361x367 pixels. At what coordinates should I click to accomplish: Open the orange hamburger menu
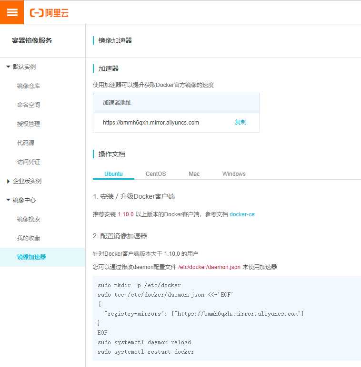[x=12, y=12]
